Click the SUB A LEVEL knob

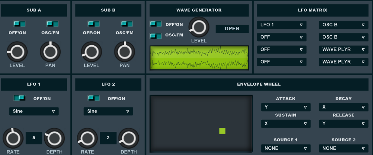point(17,52)
